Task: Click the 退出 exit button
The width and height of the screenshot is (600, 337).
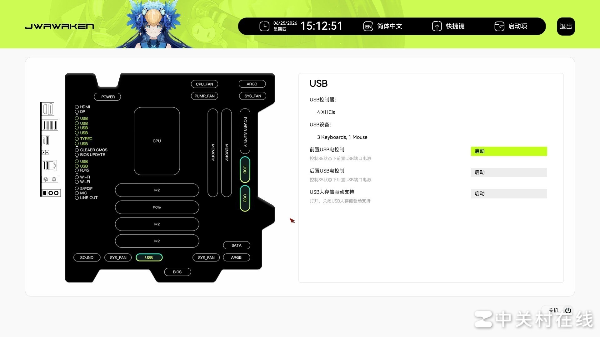Action: (x=566, y=27)
